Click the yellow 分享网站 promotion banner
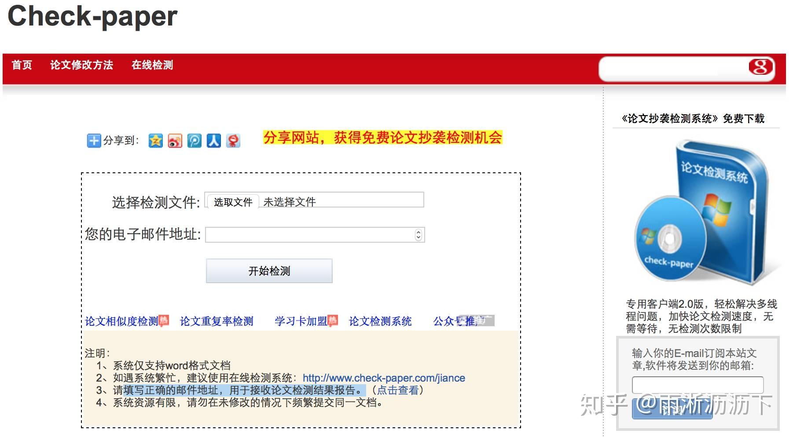Viewport: 793px width, 437px height. point(382,138)
